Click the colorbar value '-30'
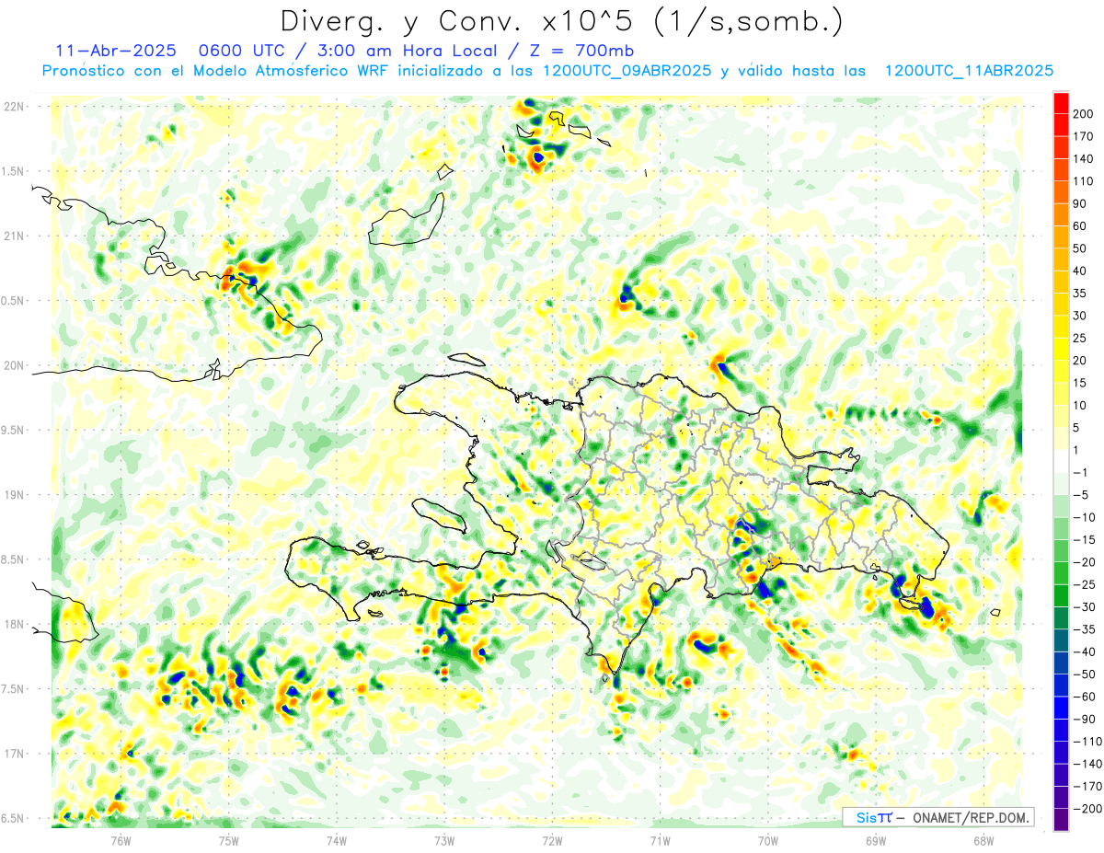Image resolution: width=1104 pixels, height=853 pixels. [x=1086, y=606]
